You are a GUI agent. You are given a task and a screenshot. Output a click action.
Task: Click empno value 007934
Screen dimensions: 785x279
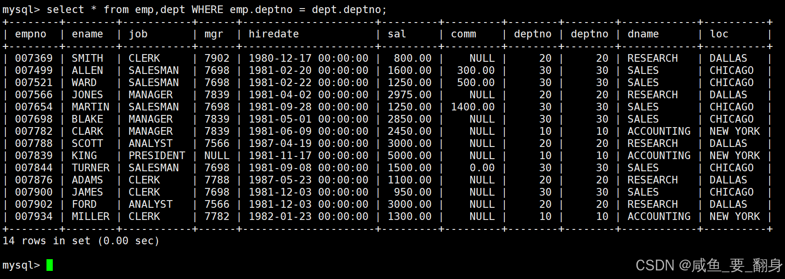tap(34, 216)
